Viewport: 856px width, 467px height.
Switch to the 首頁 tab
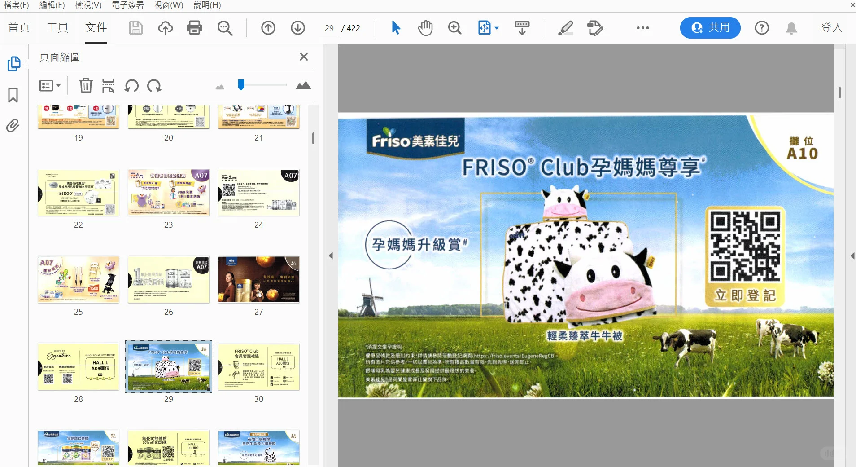pyautogui.click(x=19, y=28)
